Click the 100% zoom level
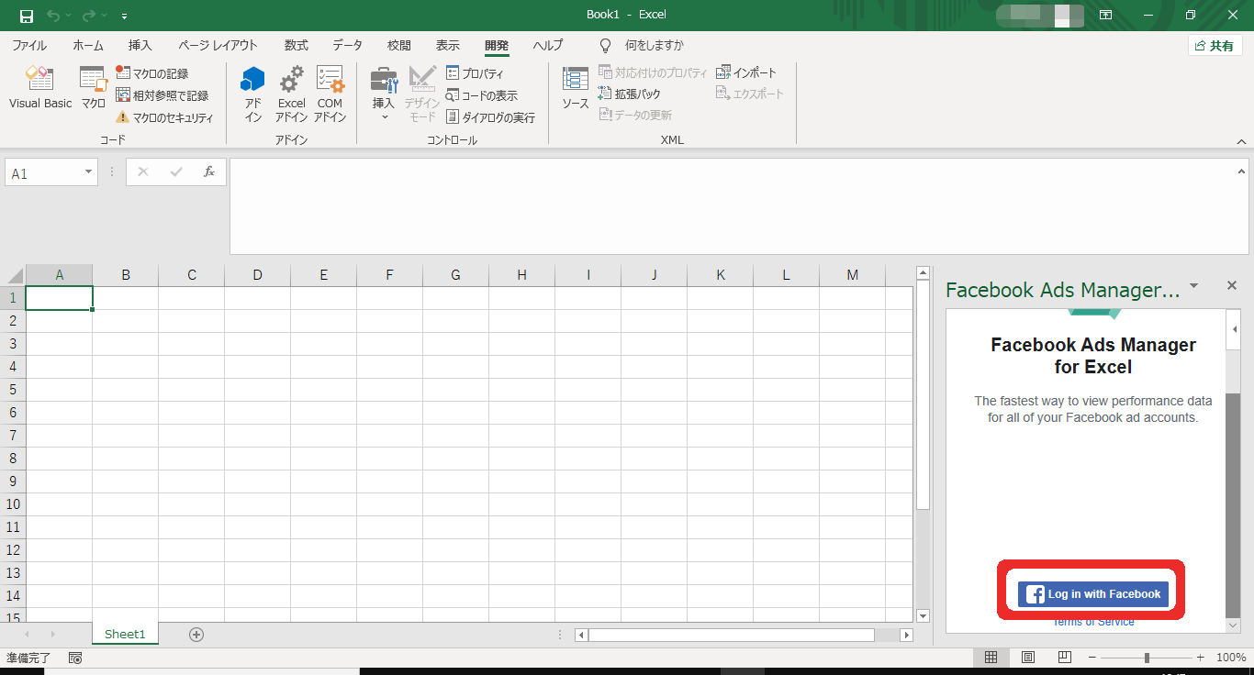 pos(1231,658)
